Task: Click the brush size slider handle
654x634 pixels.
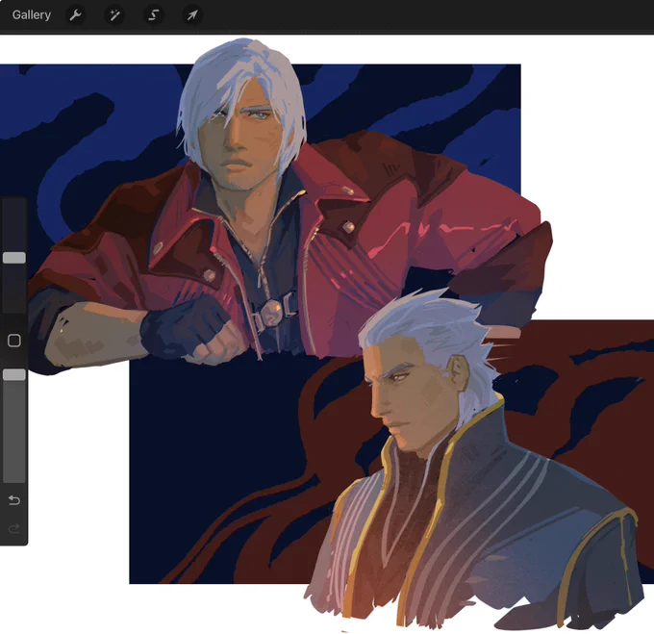Action: [14, 258]
